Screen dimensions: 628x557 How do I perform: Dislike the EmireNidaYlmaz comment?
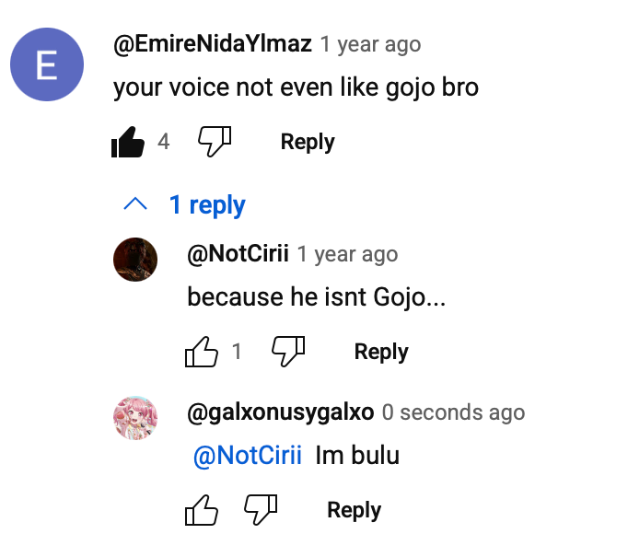coord(215,142)
